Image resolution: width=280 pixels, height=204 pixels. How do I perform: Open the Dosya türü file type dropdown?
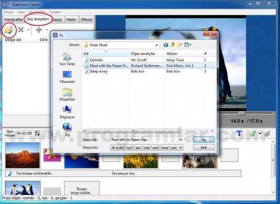(x=181, y=148)
